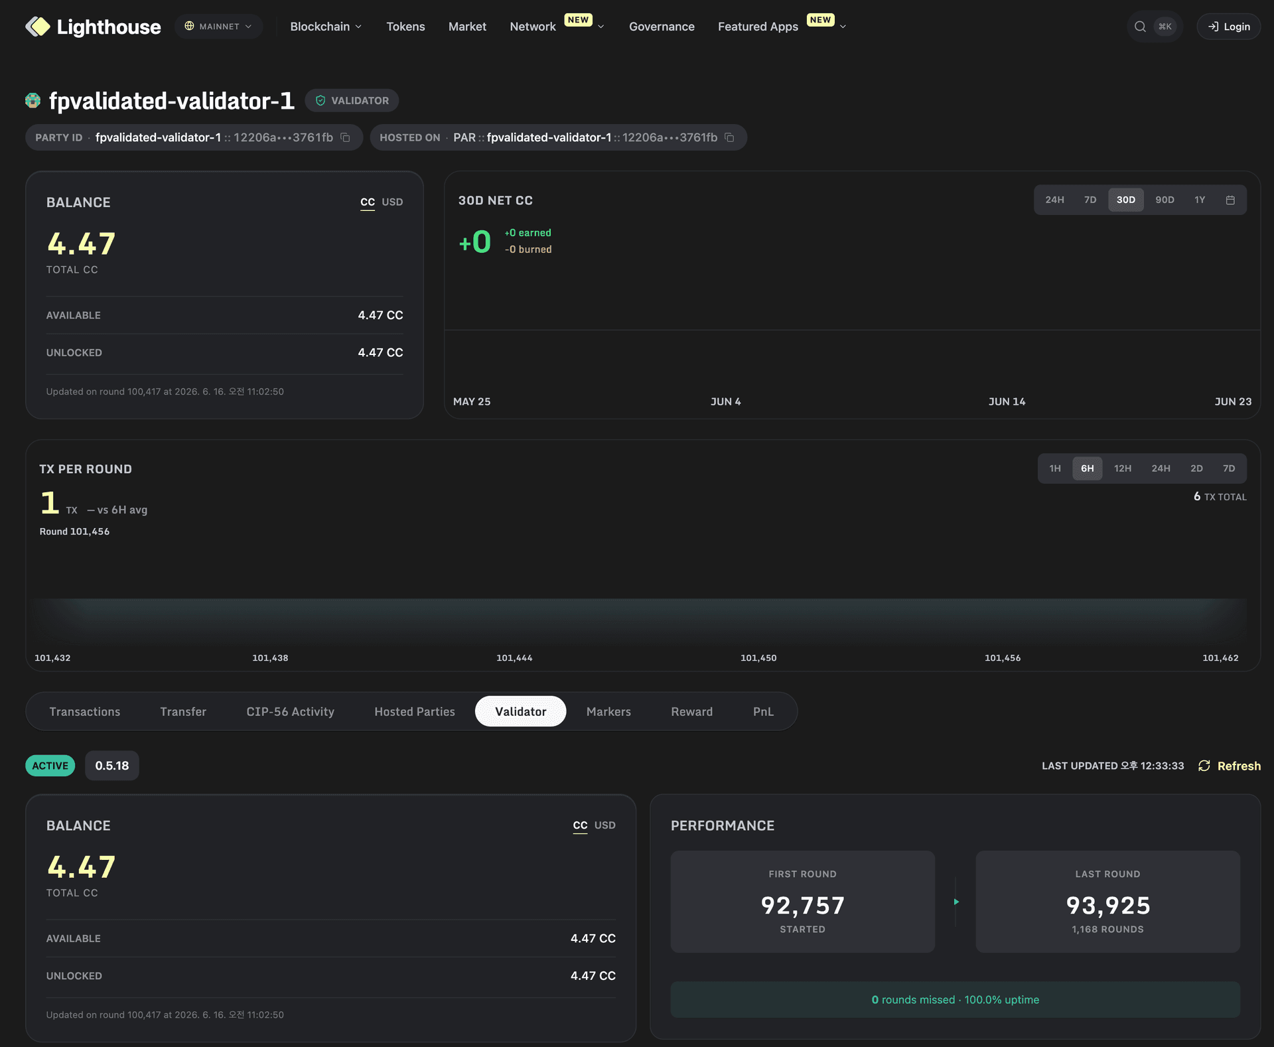Screen dimensions: 1274x1047
Task: Select 2D range for TX per round
Action: click(x=1196, y=468)
